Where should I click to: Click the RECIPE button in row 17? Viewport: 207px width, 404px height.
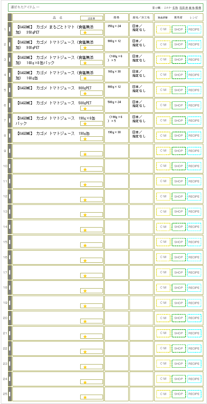194,273
